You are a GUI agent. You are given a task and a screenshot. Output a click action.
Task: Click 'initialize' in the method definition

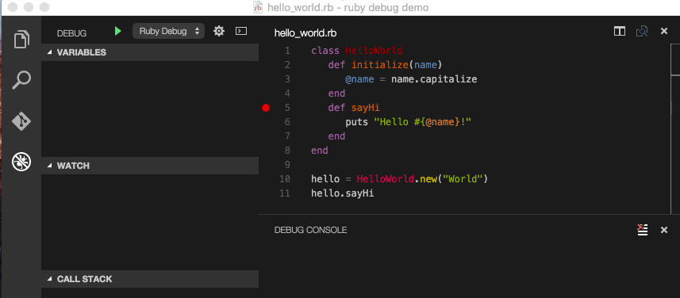click(380, 65)
